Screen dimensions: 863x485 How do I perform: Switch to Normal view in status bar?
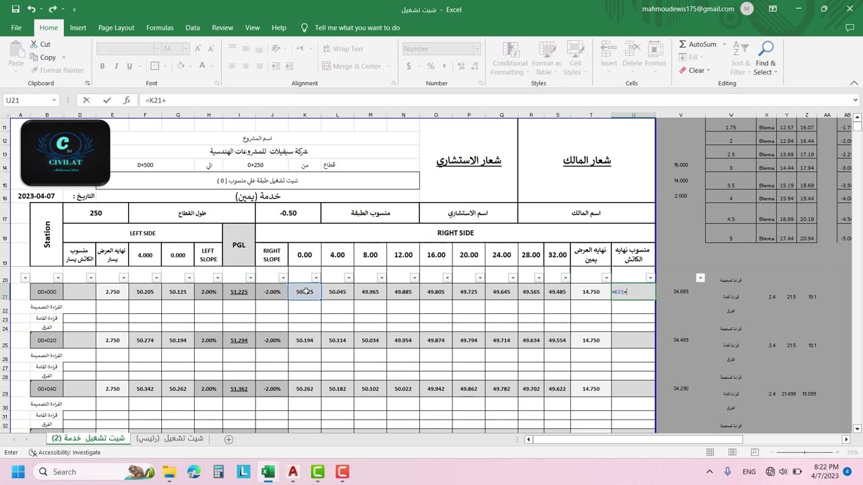(x=710, y=453)
